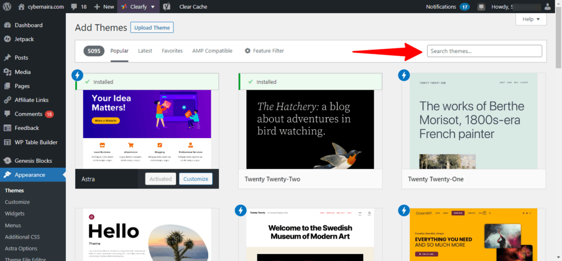Switch to the Favorites tab
The width and height of the screenshot is (562, 261).
172,51
